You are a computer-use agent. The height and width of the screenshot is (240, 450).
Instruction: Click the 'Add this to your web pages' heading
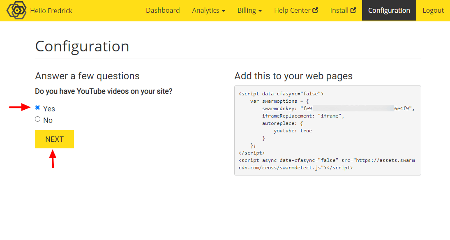pyautogui.click(x=293, y=76)
